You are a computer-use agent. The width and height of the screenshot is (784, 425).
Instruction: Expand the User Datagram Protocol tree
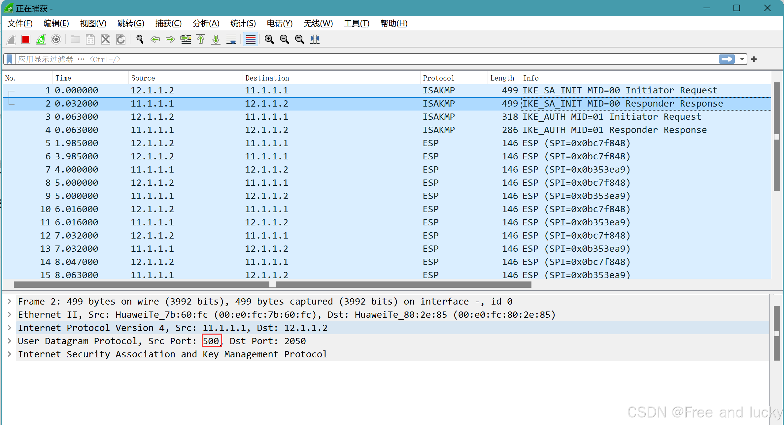tap(10, 341)
